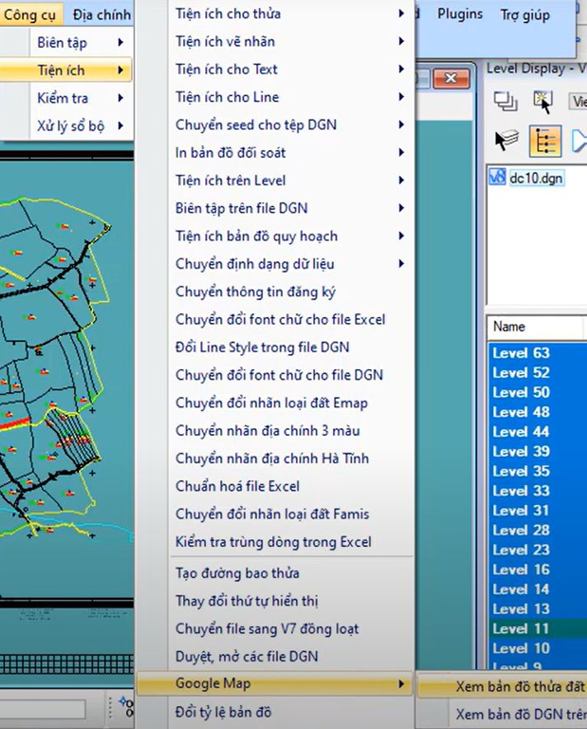Open the Trợ giúp menu

tap(524, 16)
